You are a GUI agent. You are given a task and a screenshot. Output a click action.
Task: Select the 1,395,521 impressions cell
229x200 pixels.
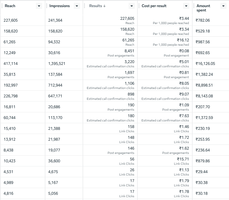57,63
